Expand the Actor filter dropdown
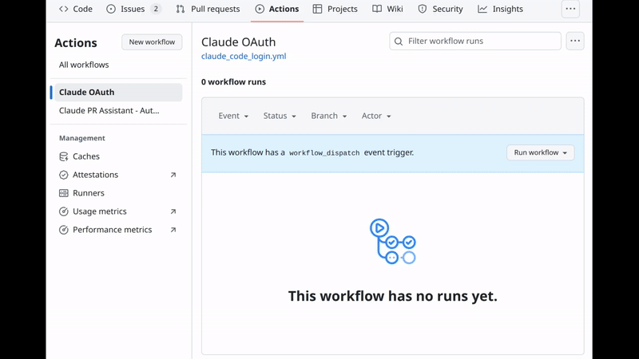 [x=376, y=116]
